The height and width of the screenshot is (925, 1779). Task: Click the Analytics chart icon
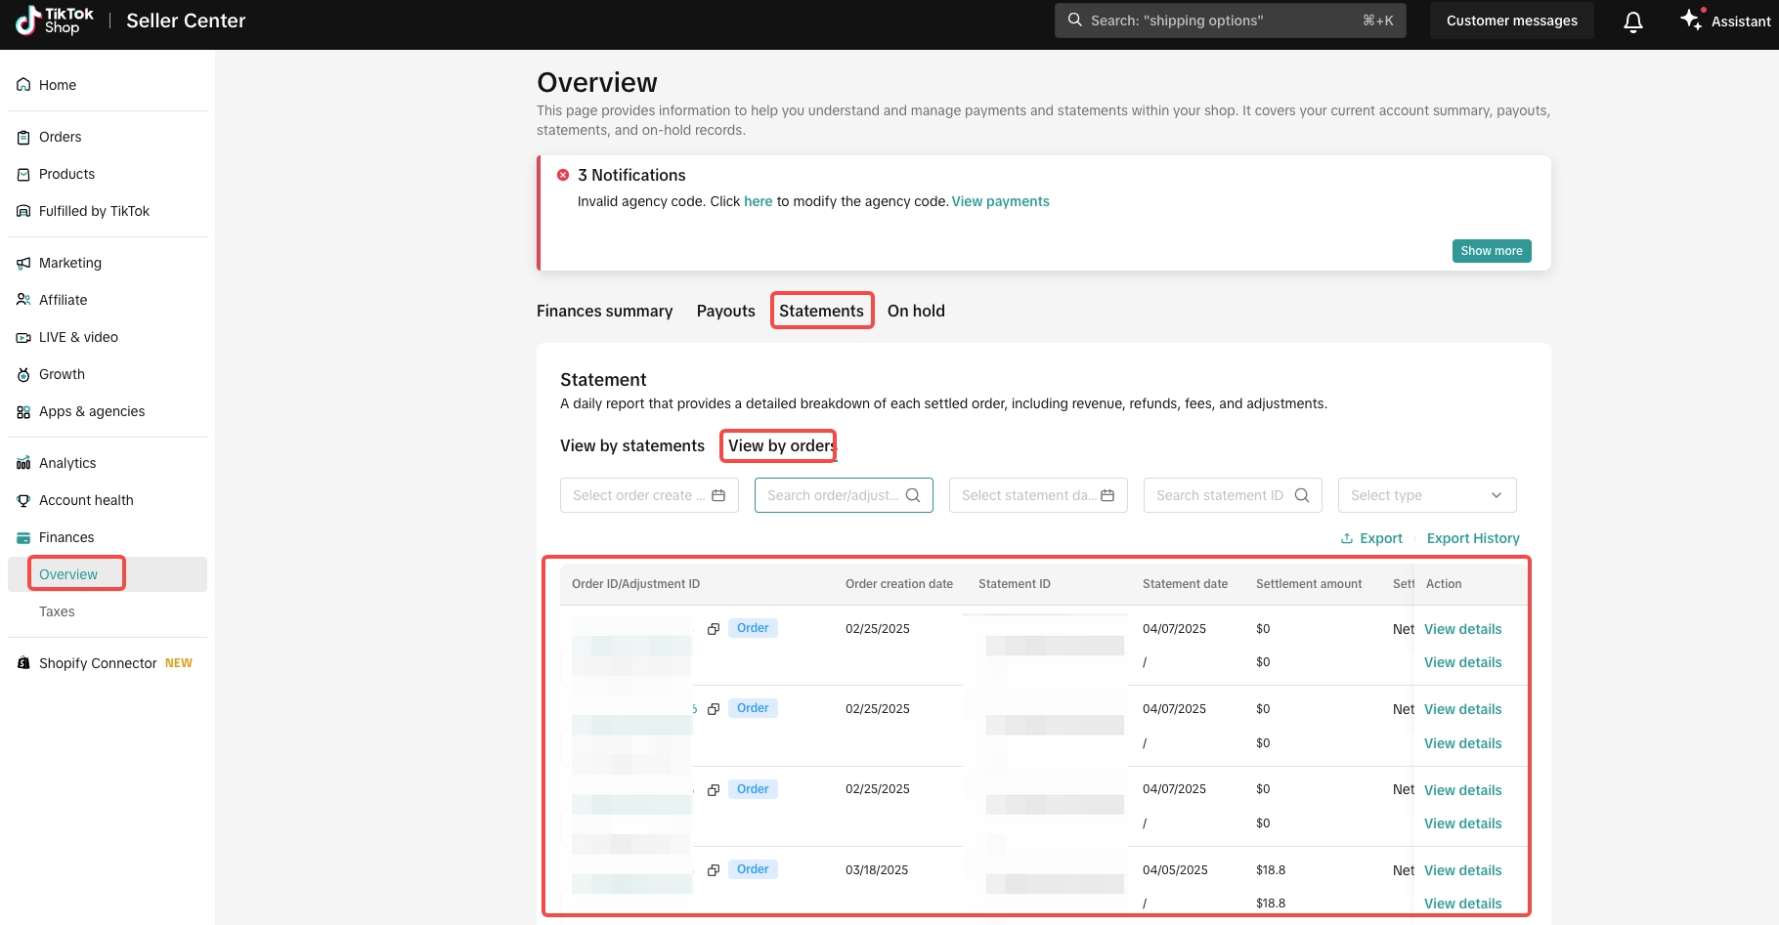23,463
